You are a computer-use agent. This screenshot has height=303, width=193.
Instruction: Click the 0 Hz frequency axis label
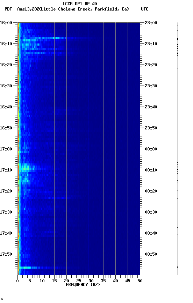17,281
